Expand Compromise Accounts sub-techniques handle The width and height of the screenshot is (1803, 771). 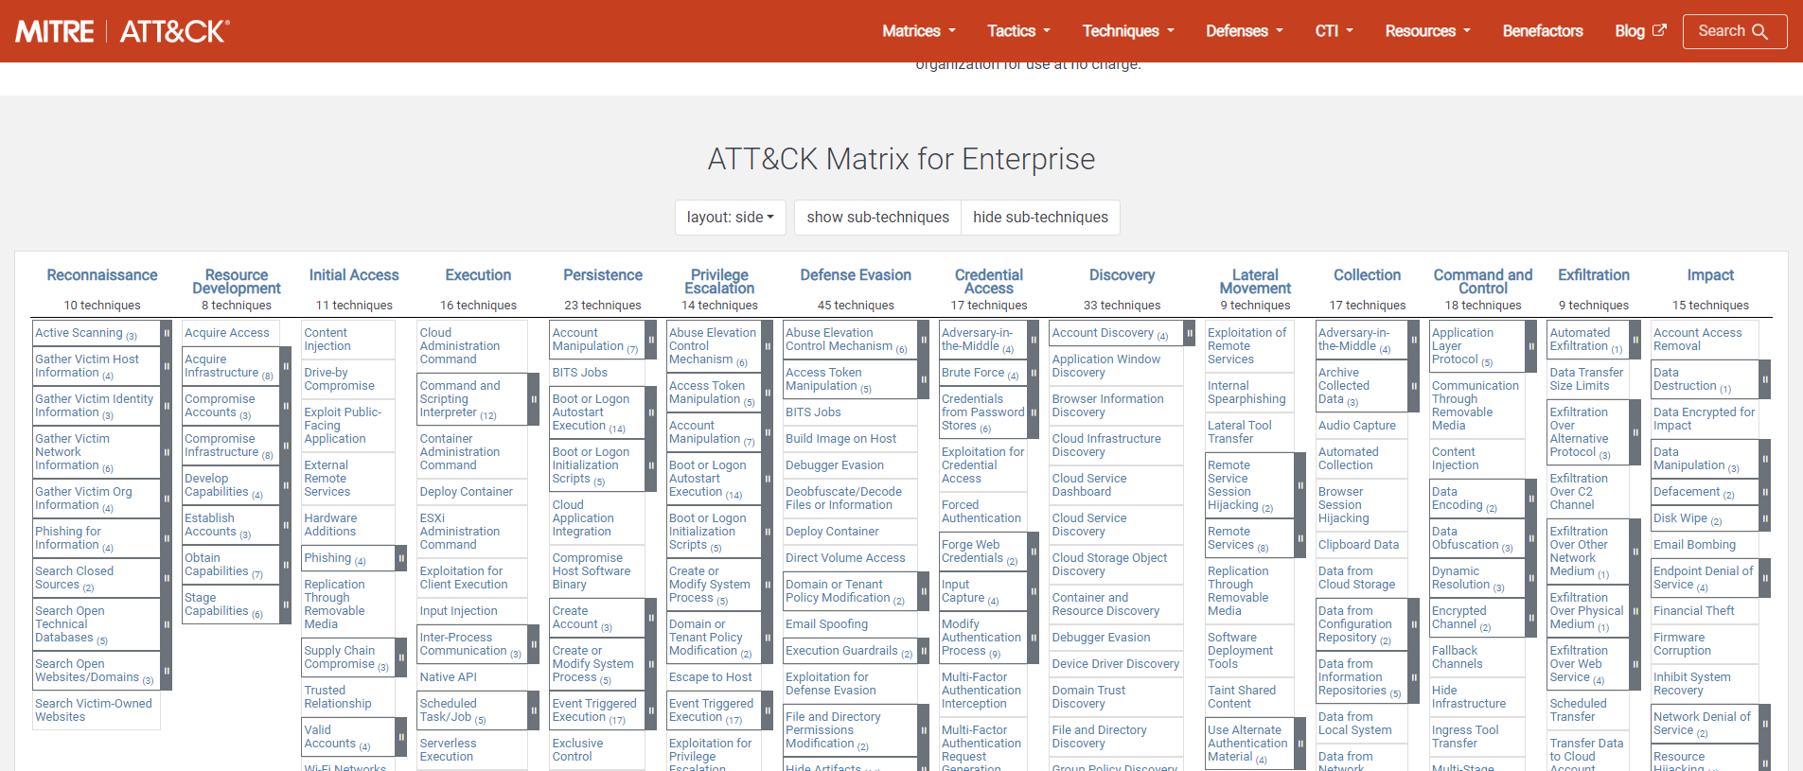tap(286, 406)
